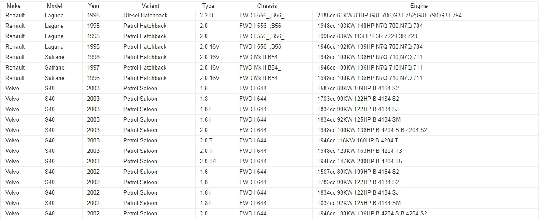541x222 pixels.
Task: Click the Variant column header
Action: [150, 6]
